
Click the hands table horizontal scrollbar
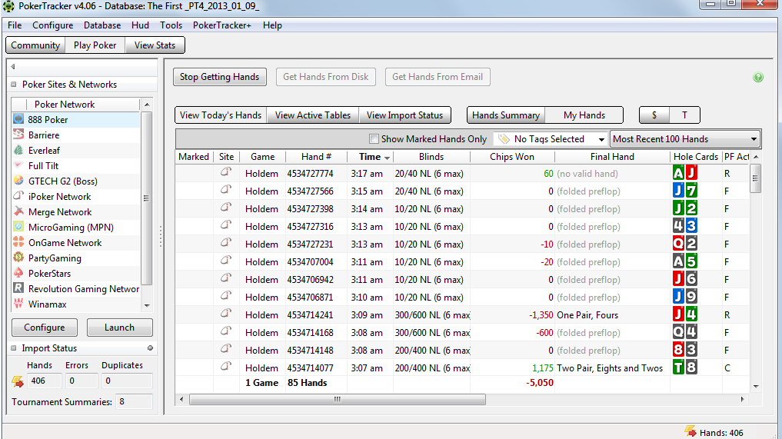pyautogui.click(x=337, y=399)
